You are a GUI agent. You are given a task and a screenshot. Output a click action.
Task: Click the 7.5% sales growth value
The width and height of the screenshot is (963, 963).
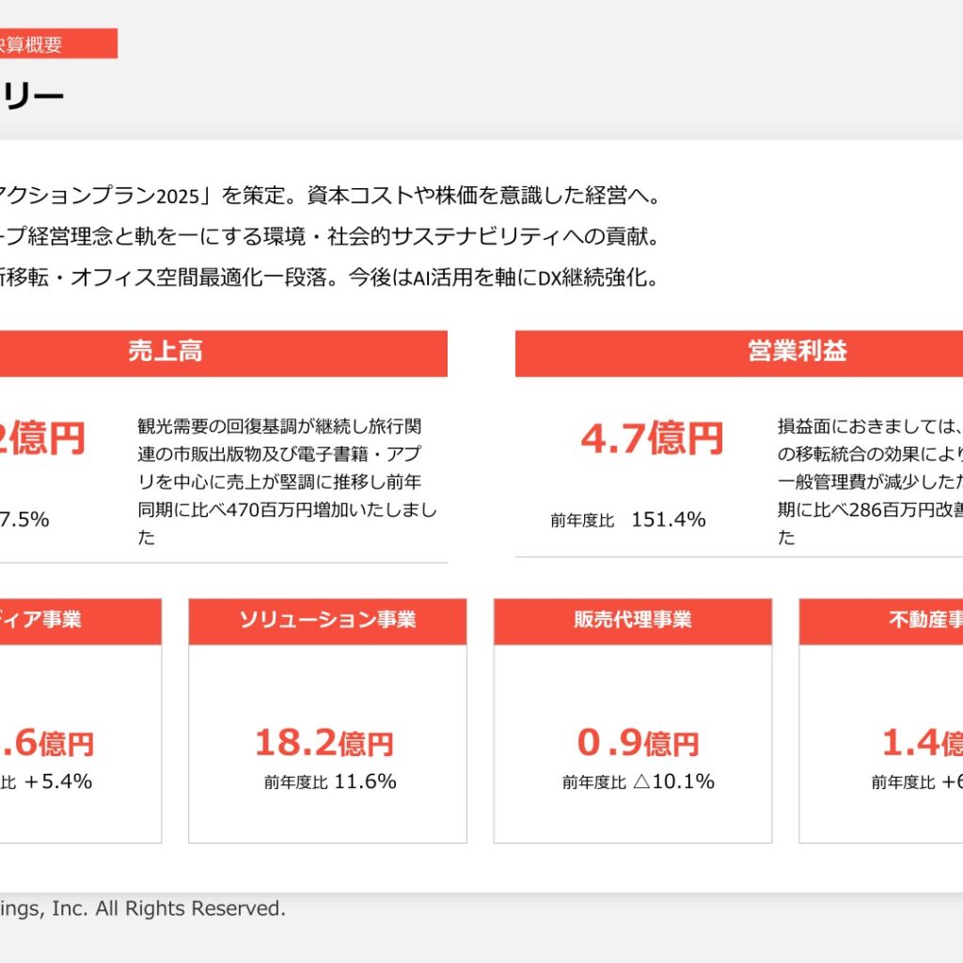tap(24, 520)
